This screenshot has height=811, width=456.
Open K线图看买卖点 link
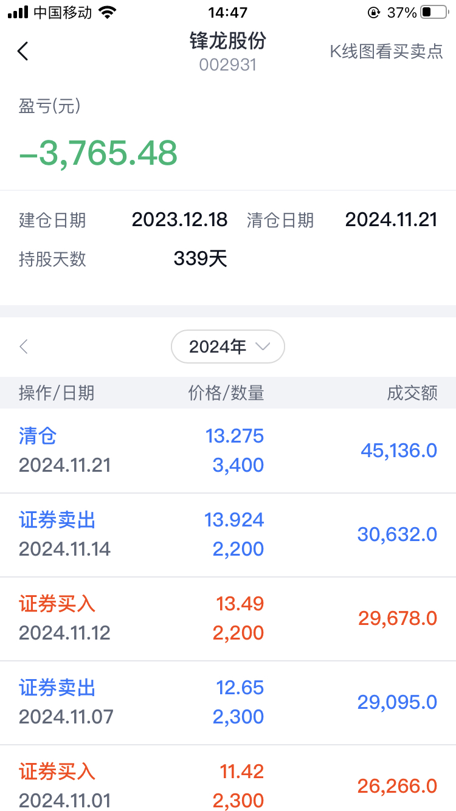(x=386, y=52)
